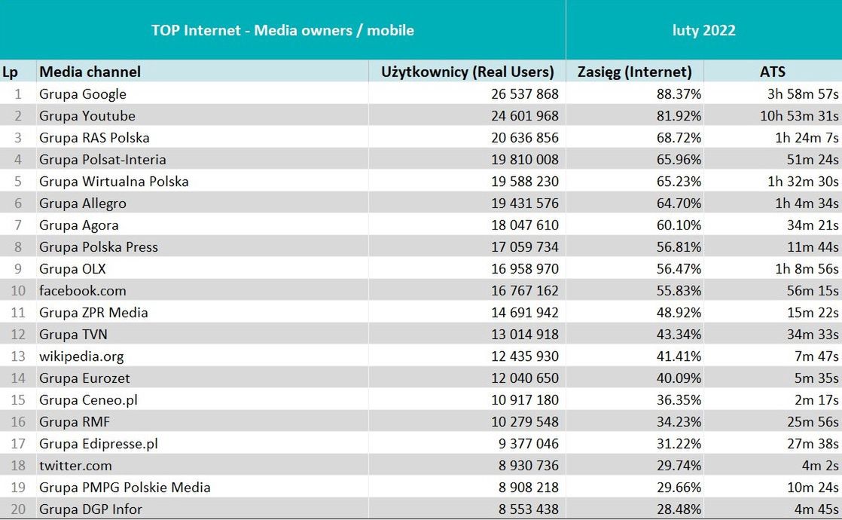Select Grupa TVN's reach value 43.34%
The height and width of the screenshot is (520, 842).
[676, 335]
